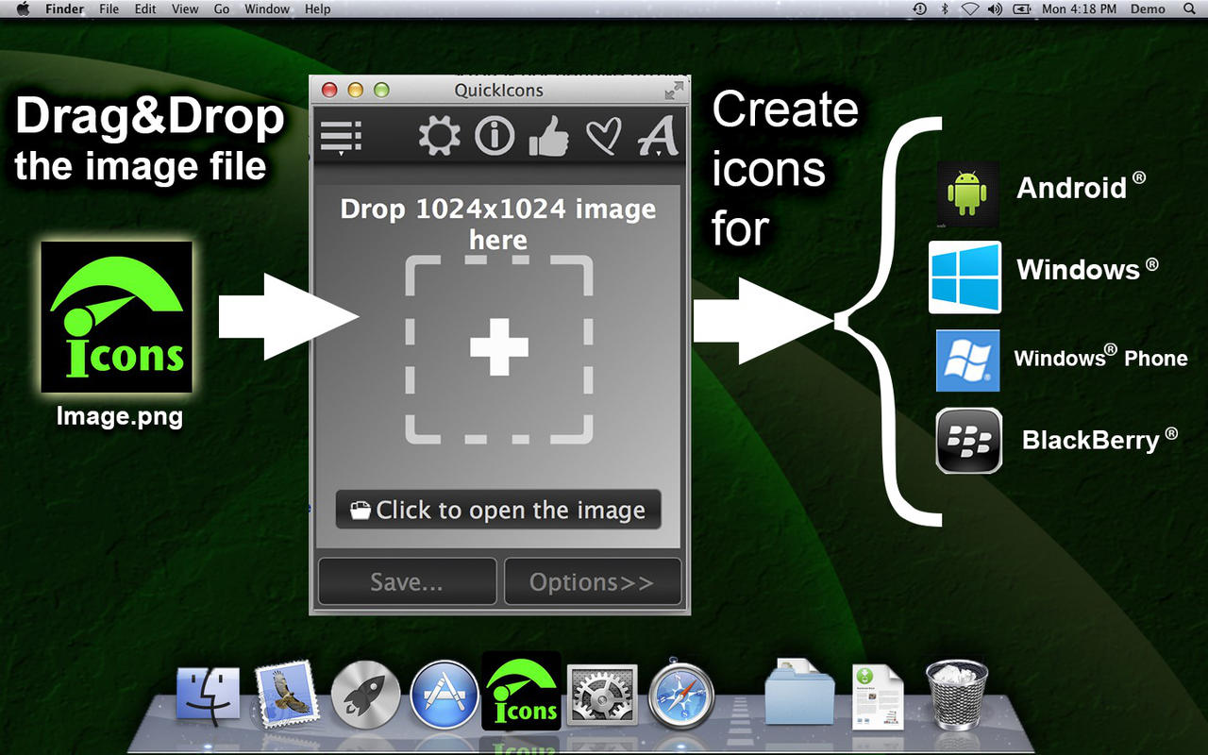Select the heart favorite icon

click(604, 136)
